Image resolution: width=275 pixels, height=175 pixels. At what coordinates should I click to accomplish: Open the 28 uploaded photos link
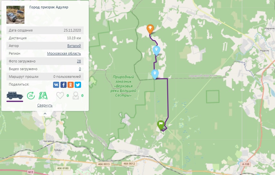(79, 61)
